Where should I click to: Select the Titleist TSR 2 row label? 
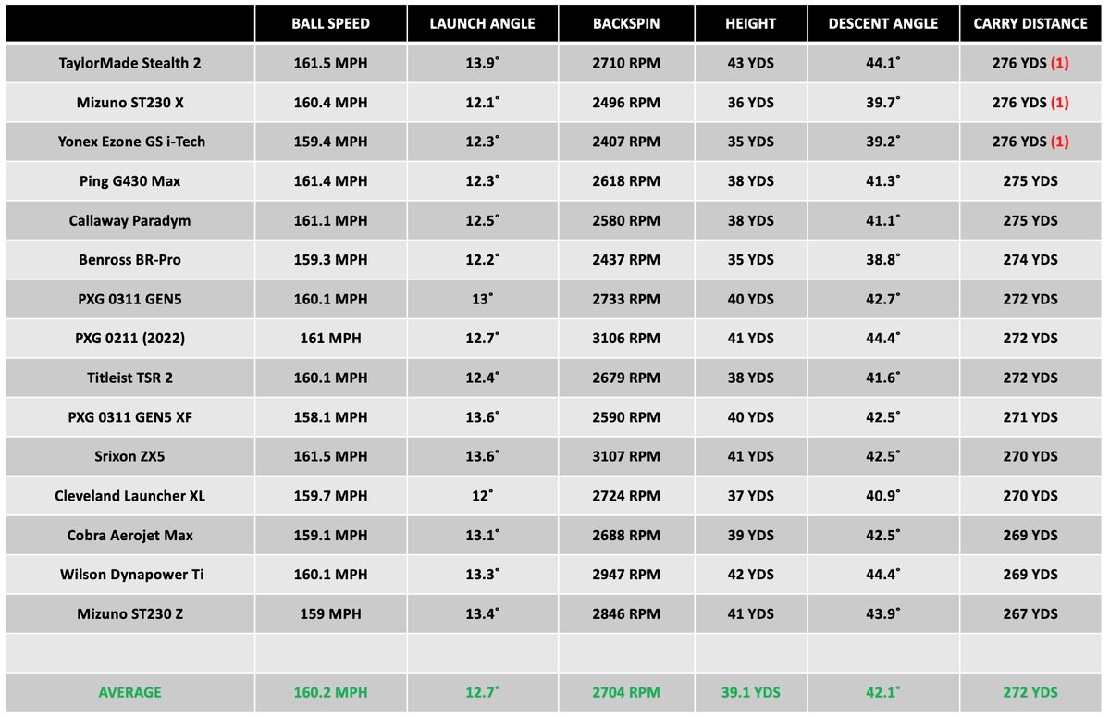(x=130, y=378)
